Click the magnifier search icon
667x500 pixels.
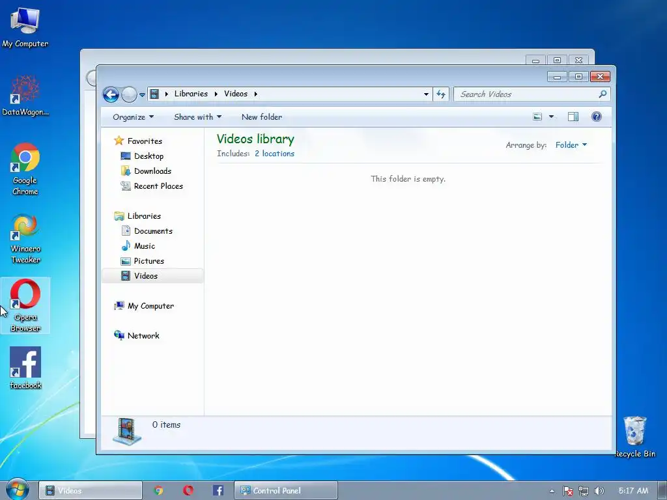(x=603, y=94)
